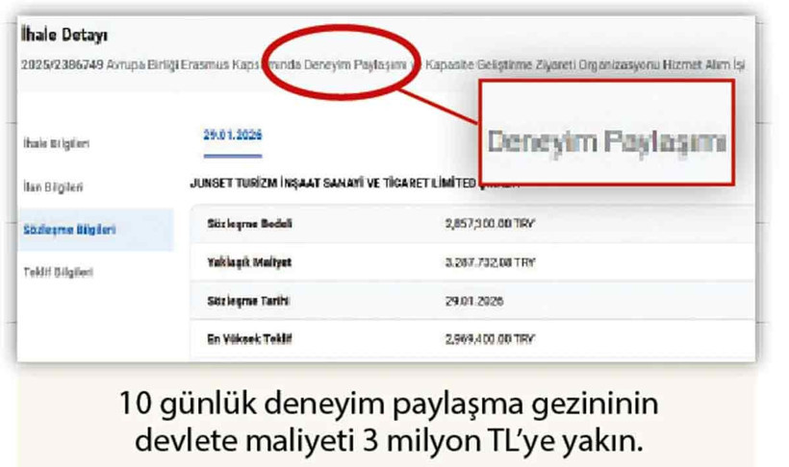Click tender number 2025/2386749 in the header

(x=63, y=64)
